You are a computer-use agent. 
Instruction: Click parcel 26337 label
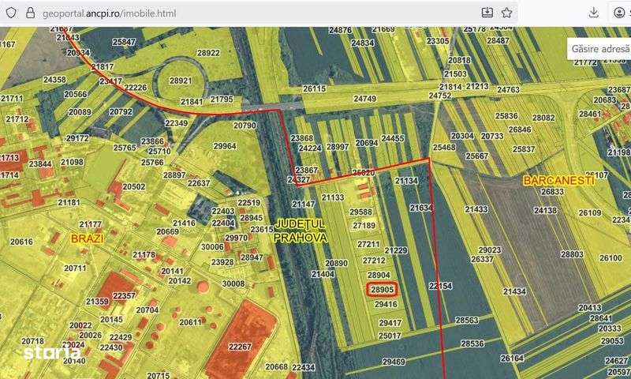482,260
